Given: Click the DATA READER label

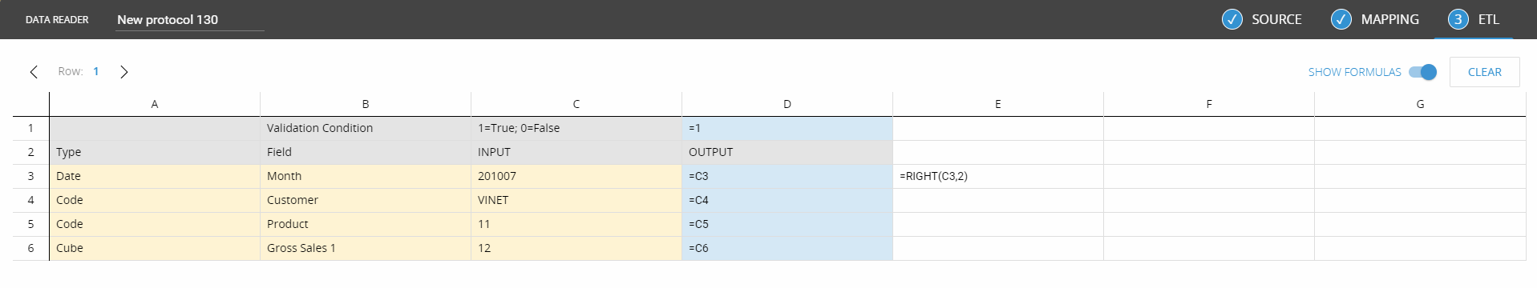Looking at the screenshot, I should tap(57, 19).
